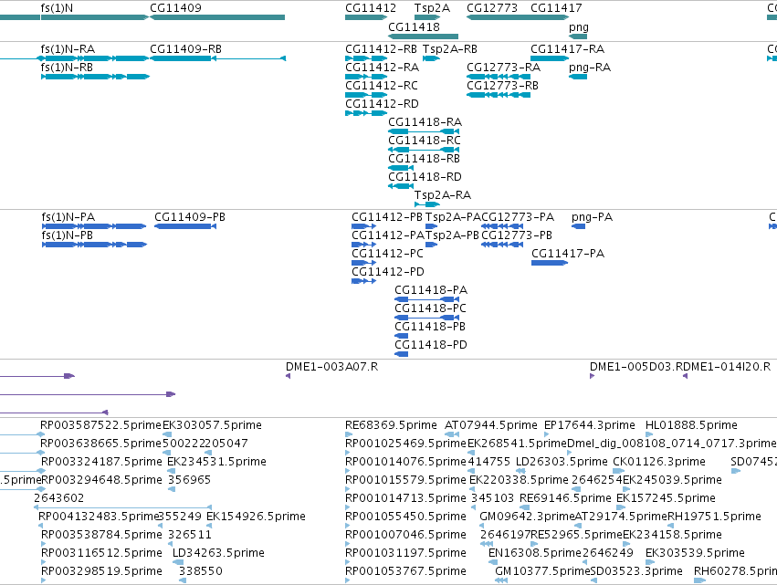This screenshot has width=777, height=585.
Task: Click protein CG11412-PD
Action: pos(363,281)
